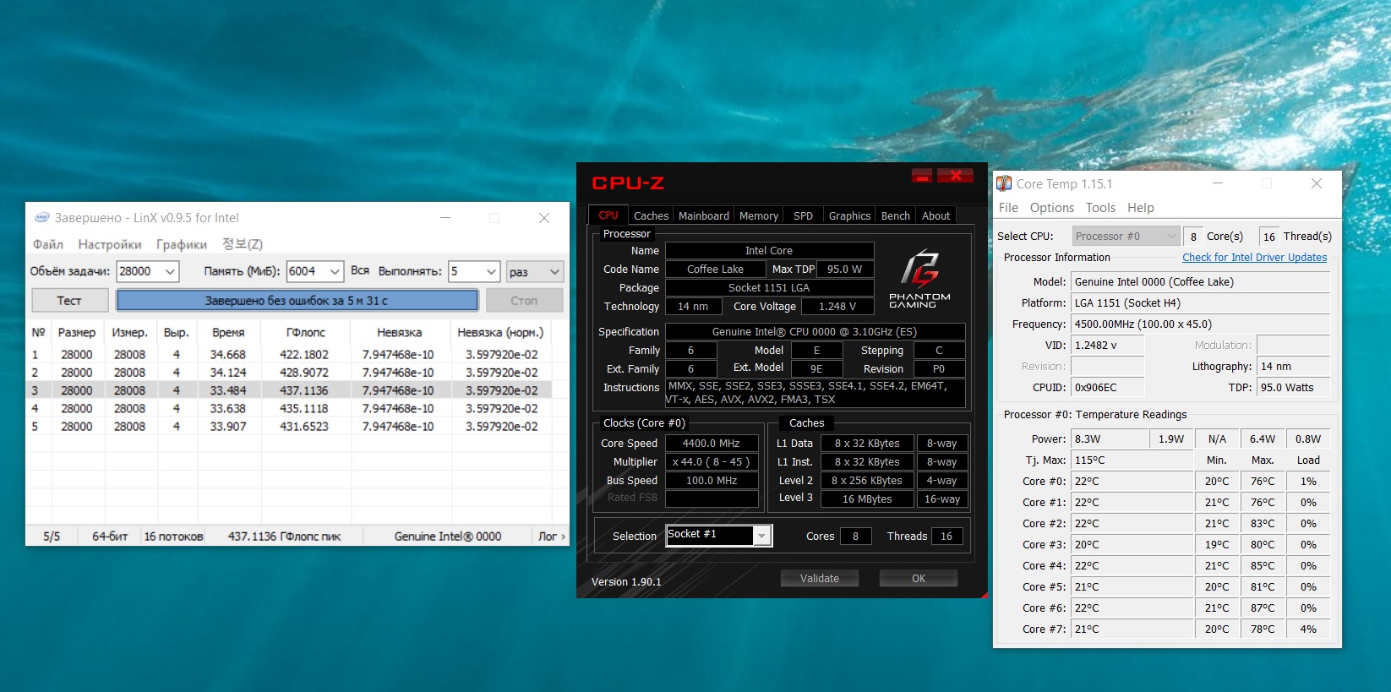Switch to the About tab in CPU-Z
This screenshot has width=1391, height=692.
(x=936, y=215)
